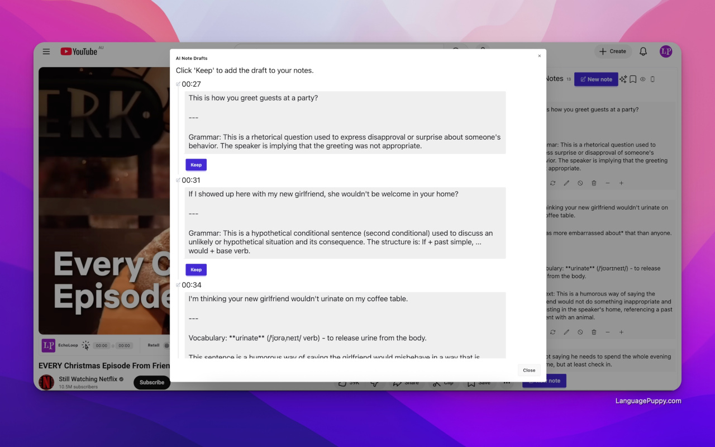Viewport: 715px width, 447px height.
Task: Click plus icon on greet guests note
Action: coord(621,183)
